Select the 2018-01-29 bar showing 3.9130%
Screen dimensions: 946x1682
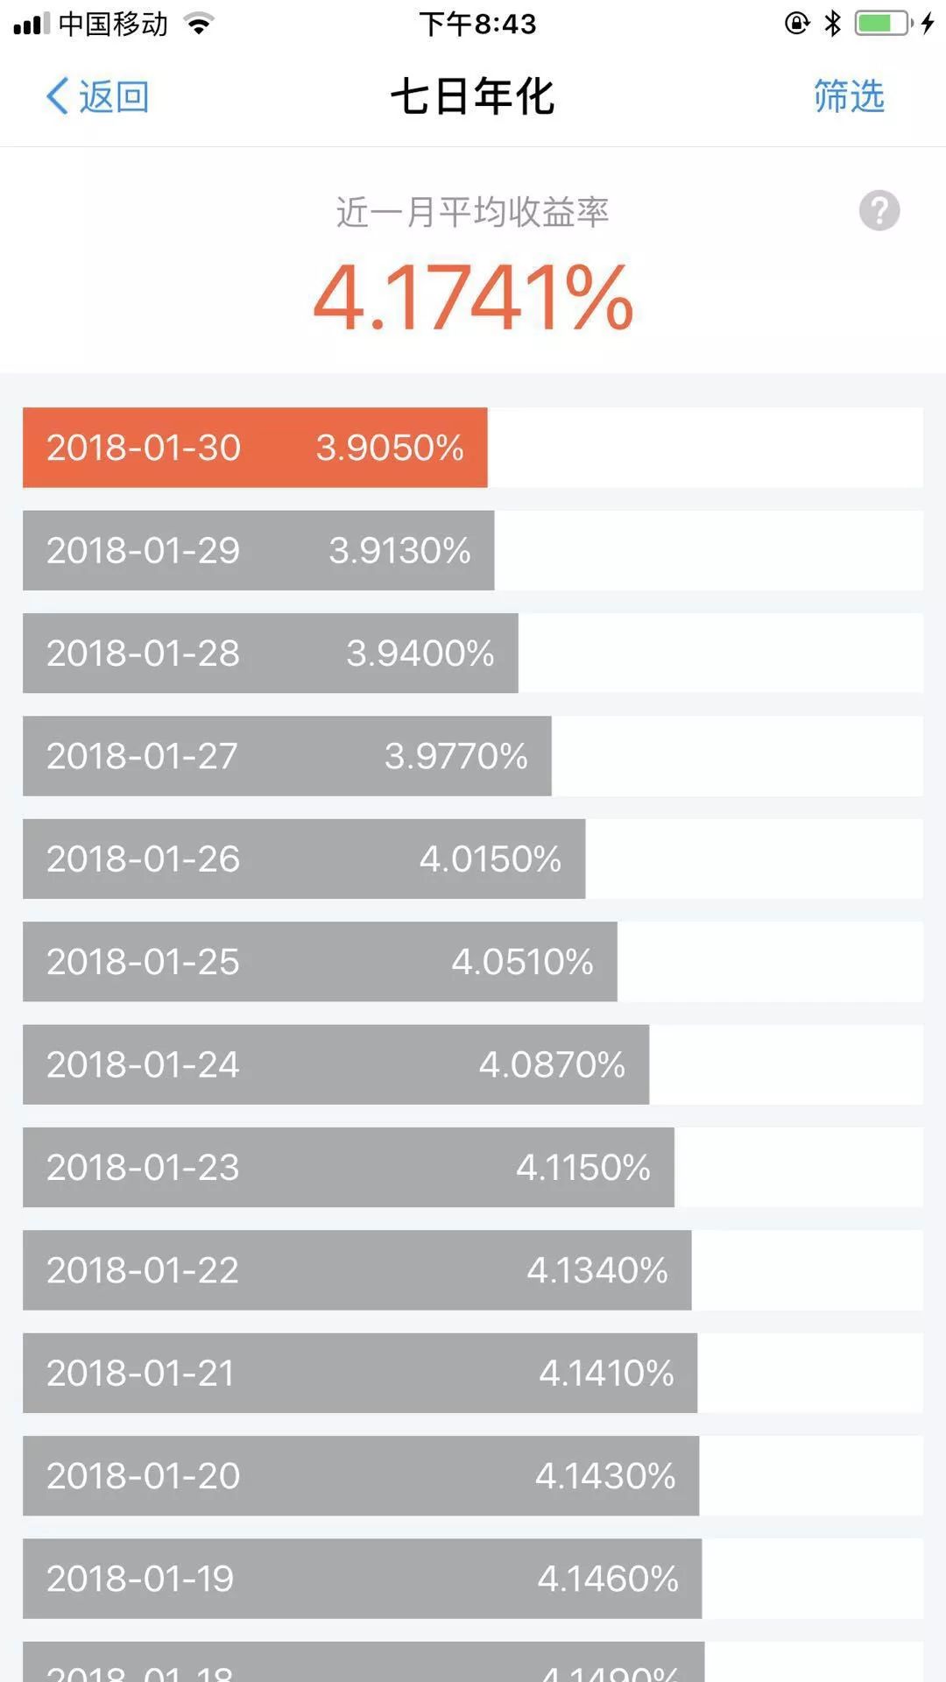[x=258, y=550]
